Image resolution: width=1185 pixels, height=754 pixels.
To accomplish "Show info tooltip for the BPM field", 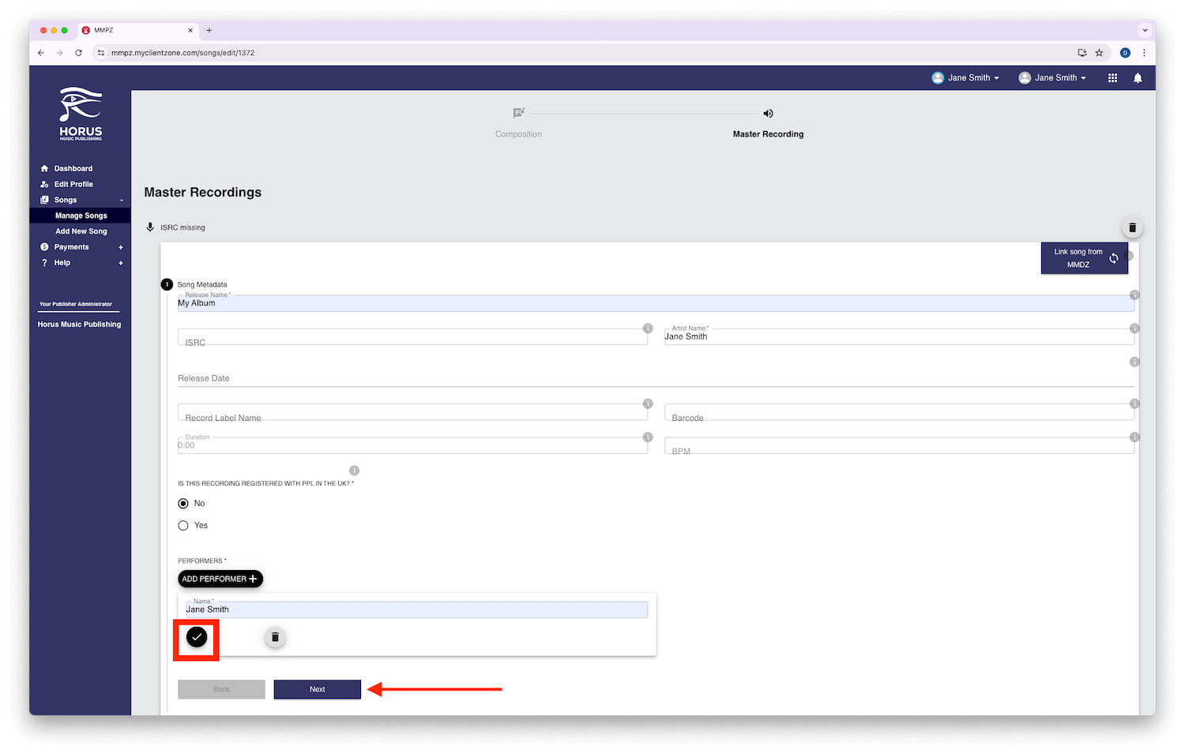I will click(1134, 437).
